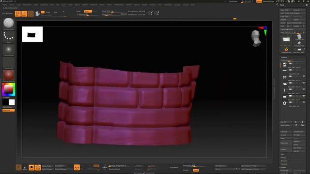
Task: Open the Preferences menu
Action: tap(119, 5)
